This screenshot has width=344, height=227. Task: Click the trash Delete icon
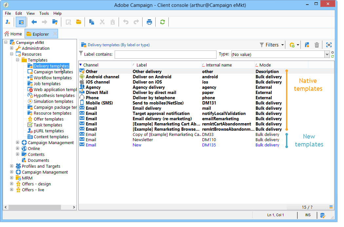pyautogui.click(x=317, y=45)
